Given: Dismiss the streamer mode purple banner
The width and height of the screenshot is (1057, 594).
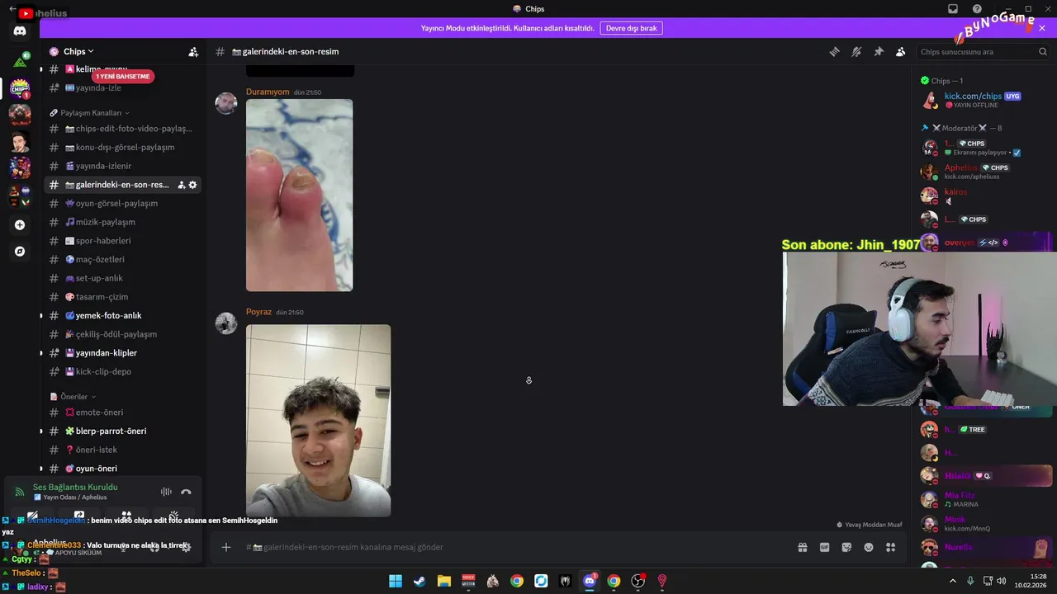Looking at the screenshot, I should point(1042,28).
